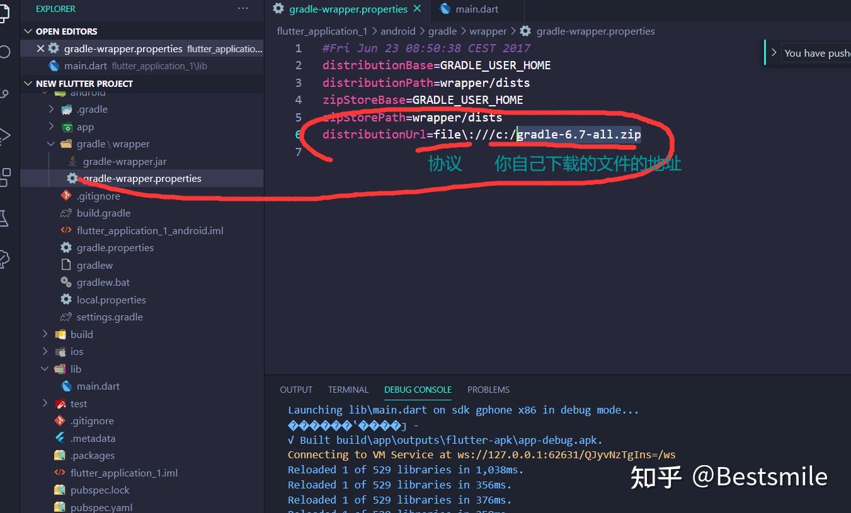The height and width of the screenshot is (513, 851).
Task: Collapse the gradle\wrapper folder
Action: coord(51,144)
